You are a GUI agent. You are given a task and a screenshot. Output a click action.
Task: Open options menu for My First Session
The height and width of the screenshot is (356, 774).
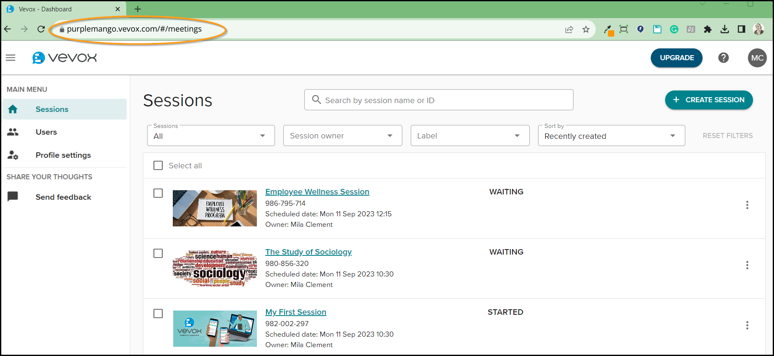click(x=747, y=325)
